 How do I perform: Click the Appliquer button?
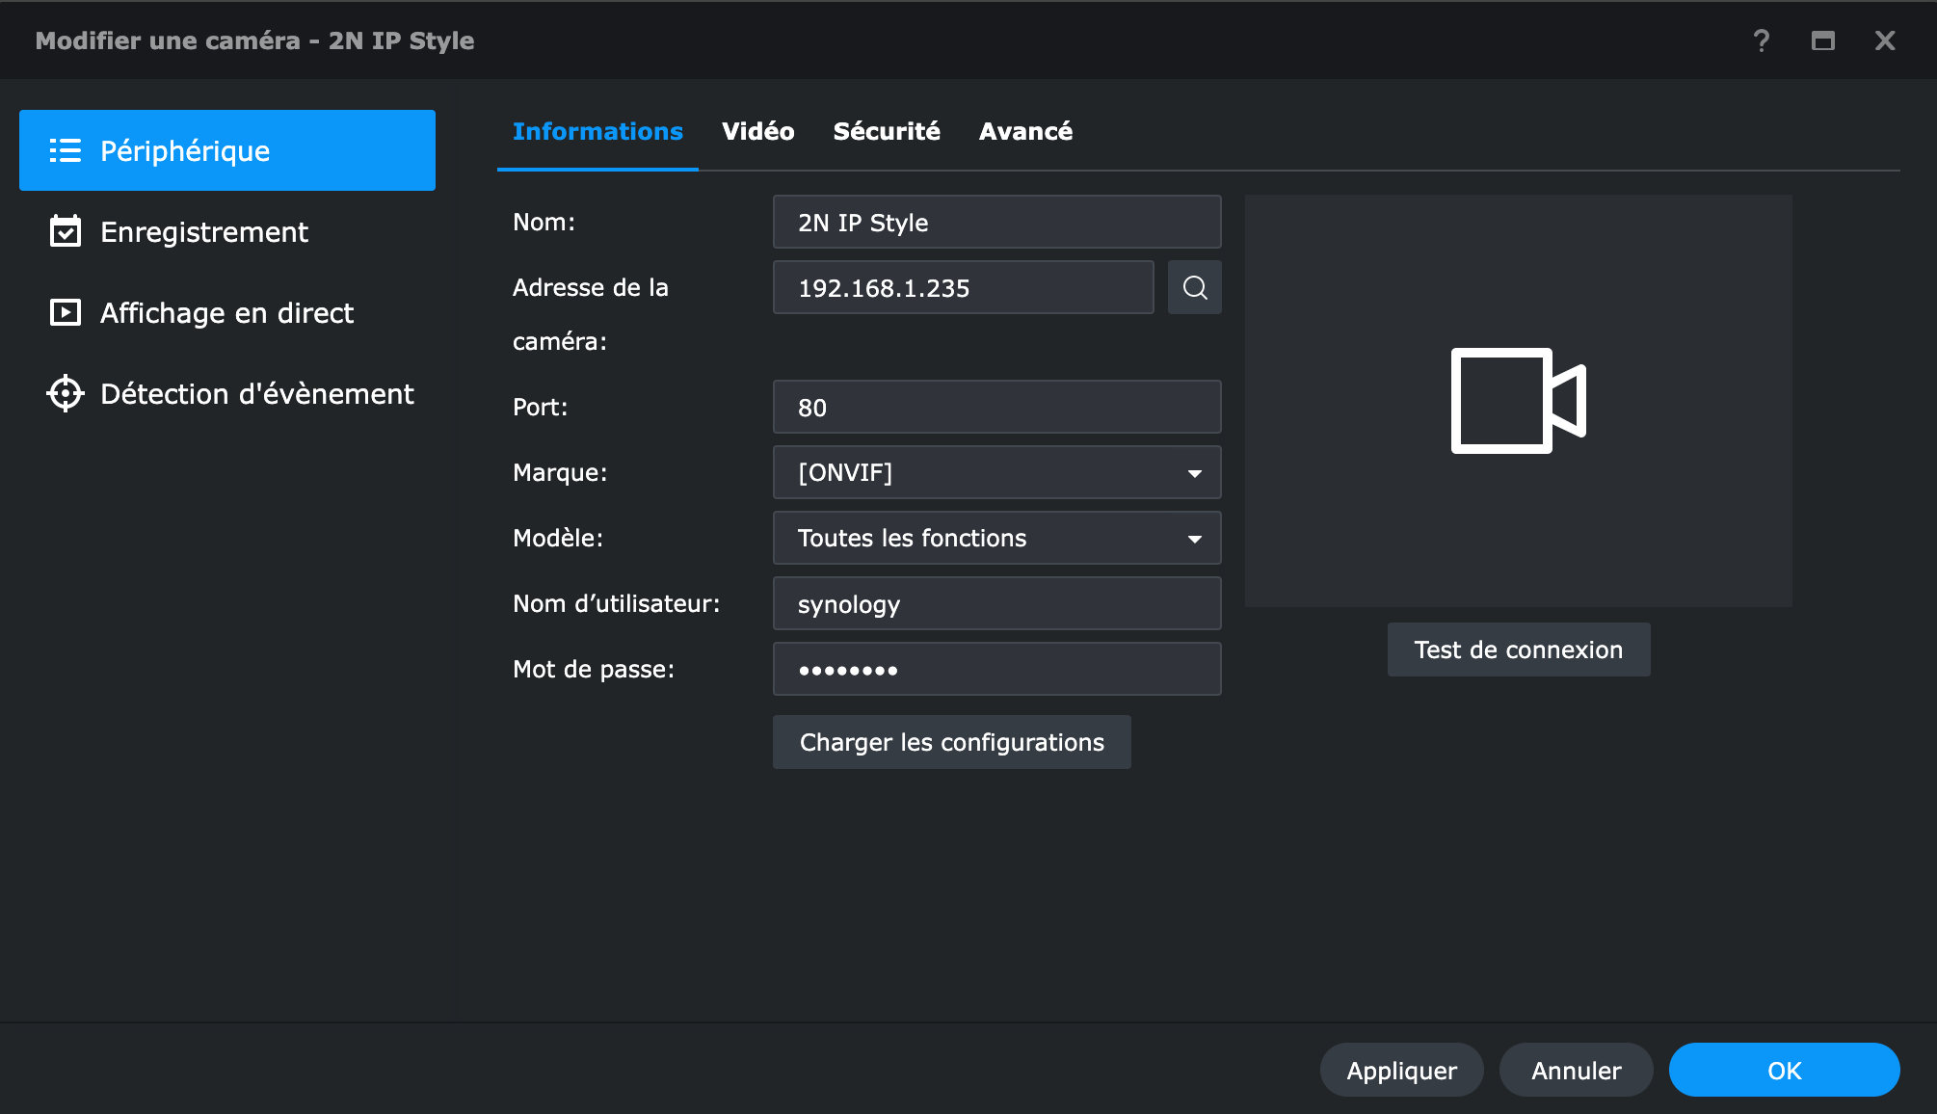point(1402,1070)
